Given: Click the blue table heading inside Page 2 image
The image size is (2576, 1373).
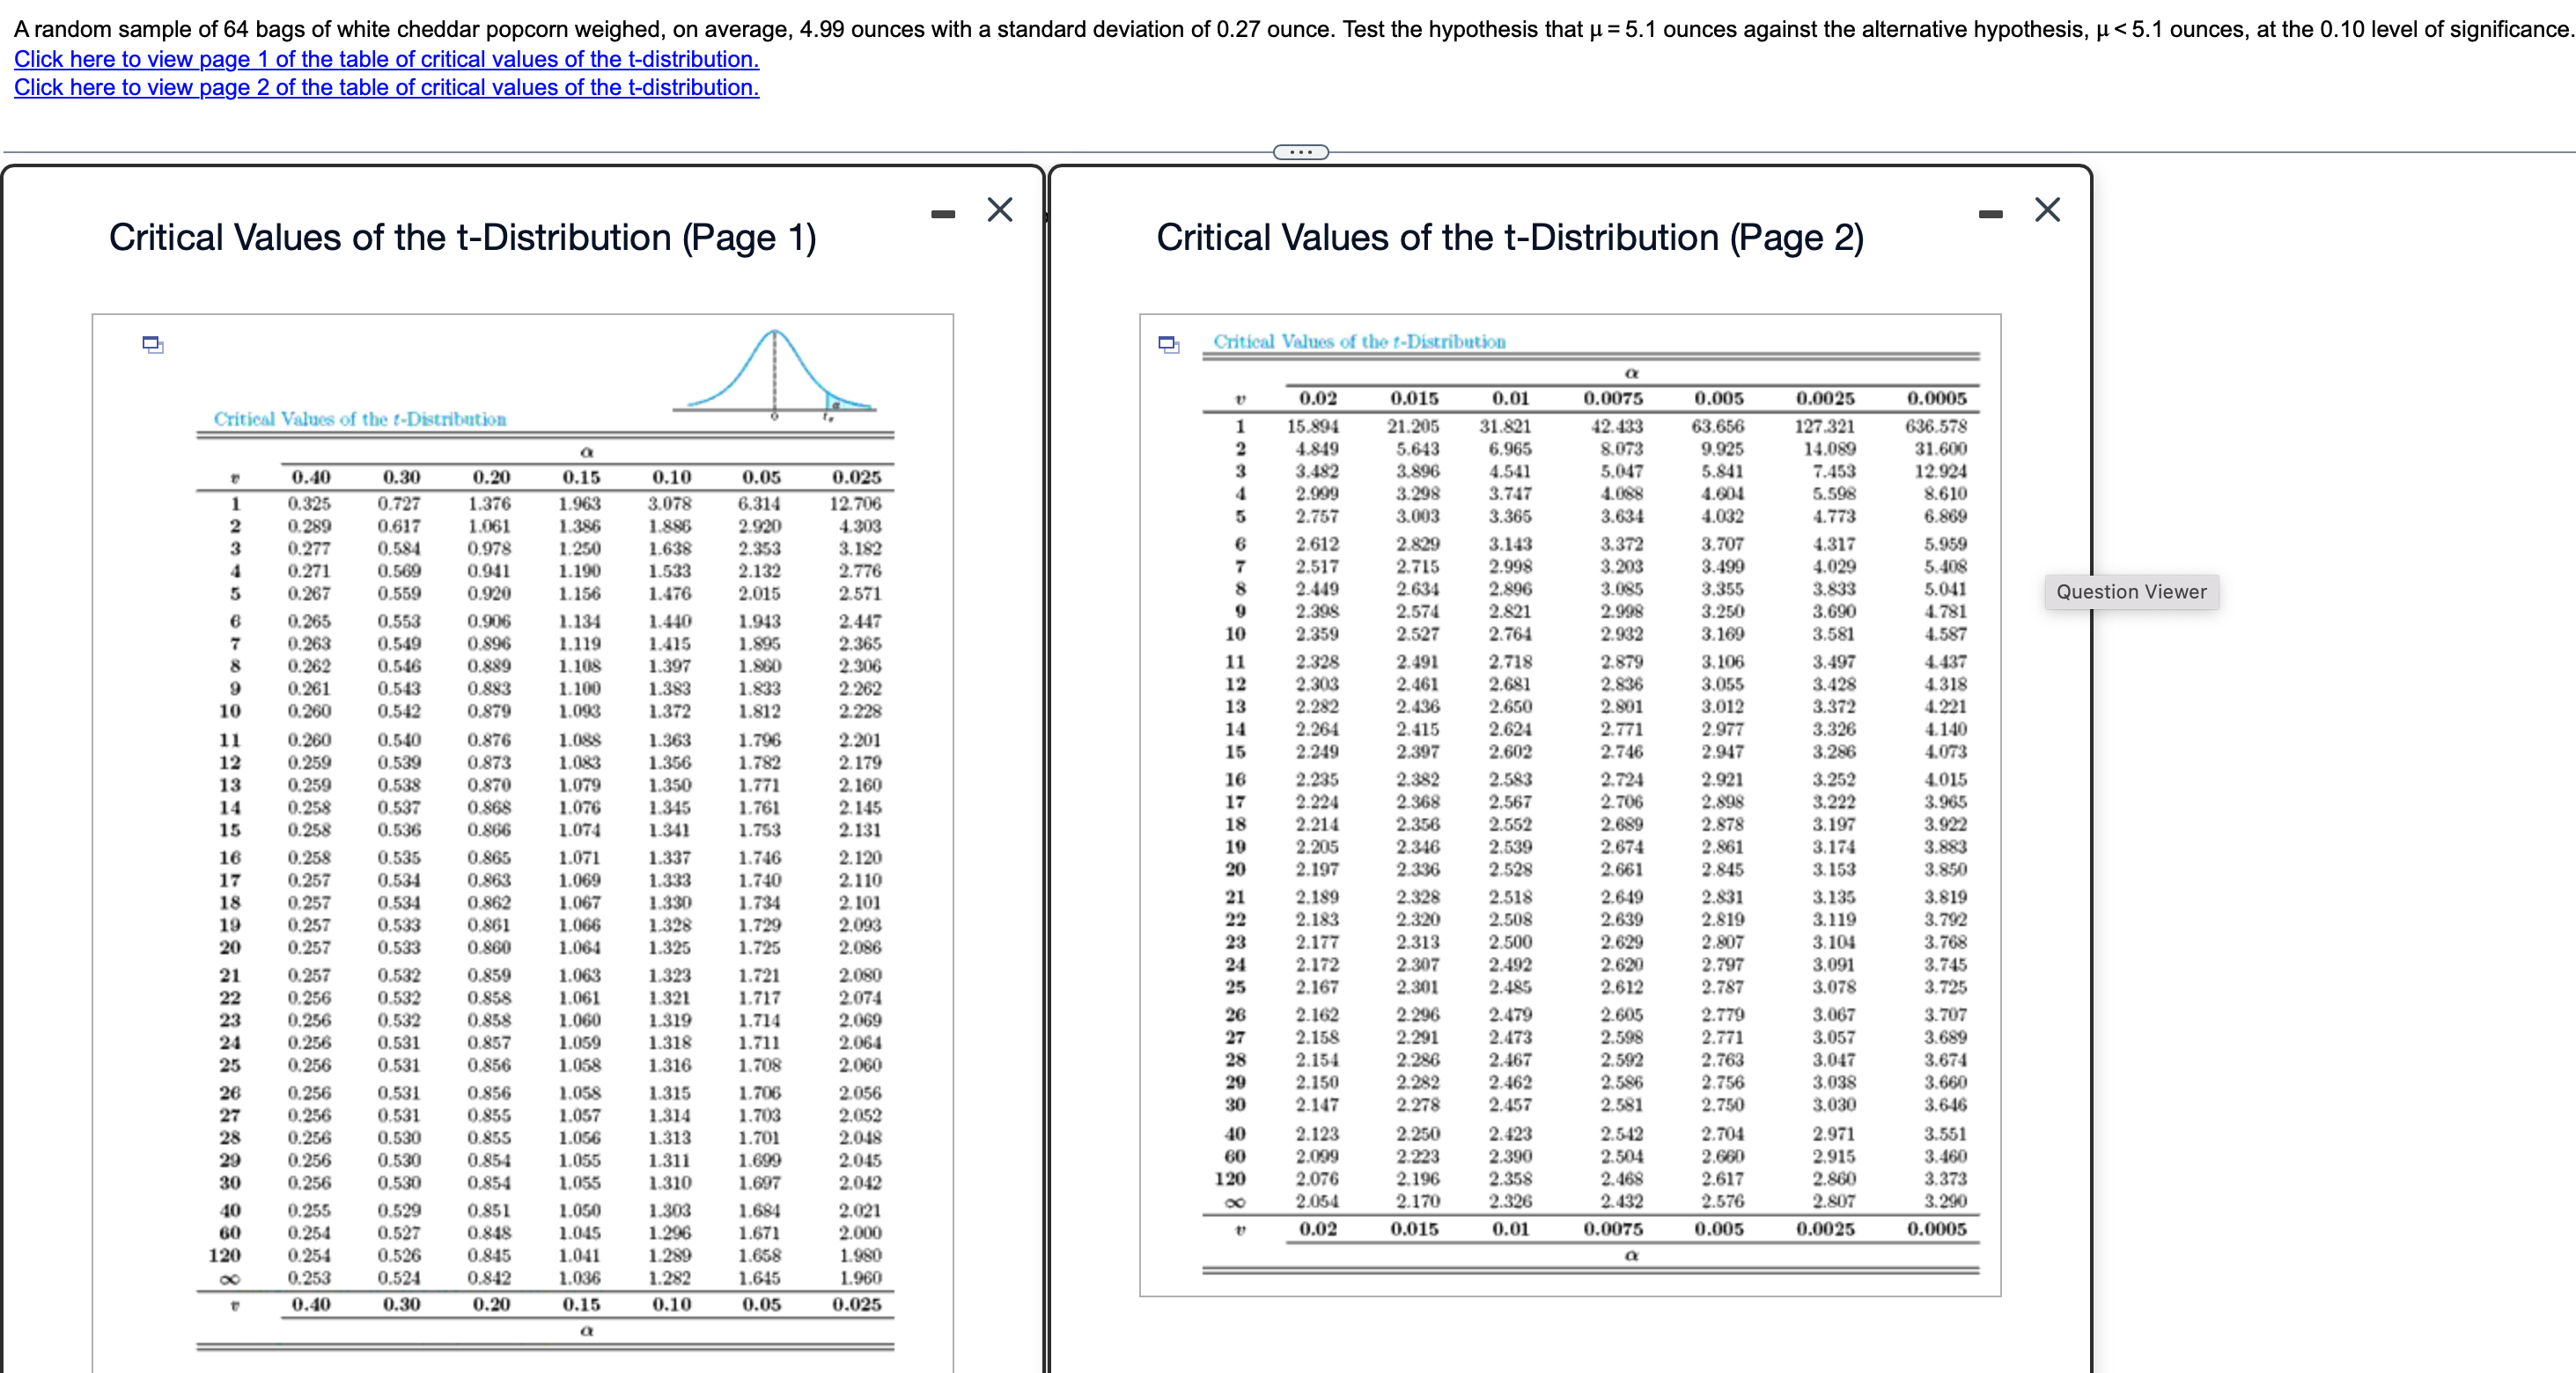Looking at the screenshot, I should click(x=1358, y=342).
